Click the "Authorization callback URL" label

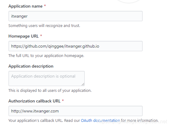pyautogui.click(x=34, y=101)
